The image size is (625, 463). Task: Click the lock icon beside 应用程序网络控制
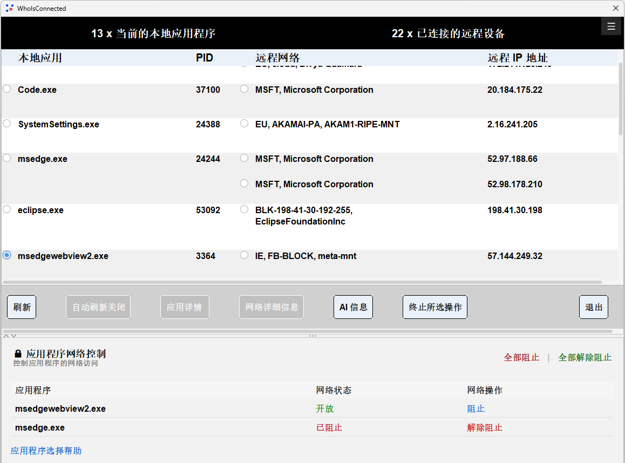[18, 354]
